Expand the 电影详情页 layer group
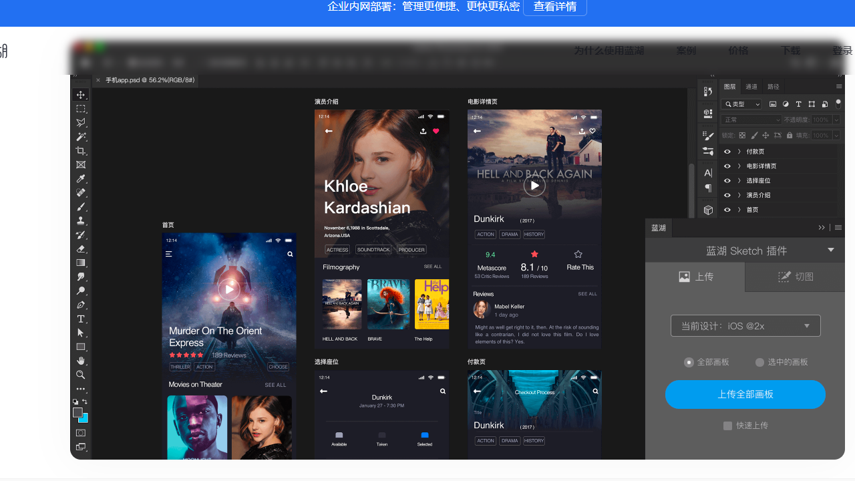 739,166
